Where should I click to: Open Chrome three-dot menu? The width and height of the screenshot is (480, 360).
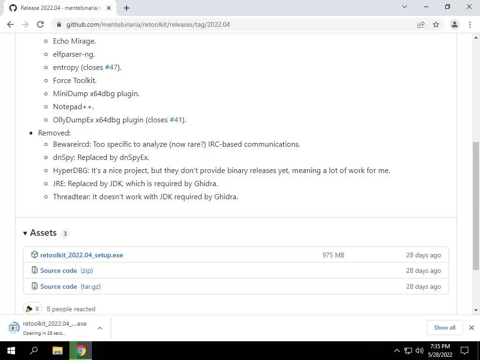point(470,24)
